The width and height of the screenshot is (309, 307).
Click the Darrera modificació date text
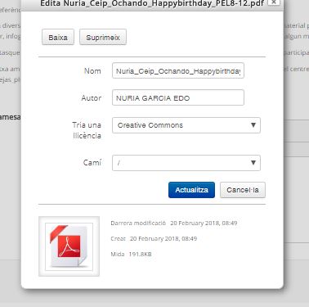click(174, 223)
